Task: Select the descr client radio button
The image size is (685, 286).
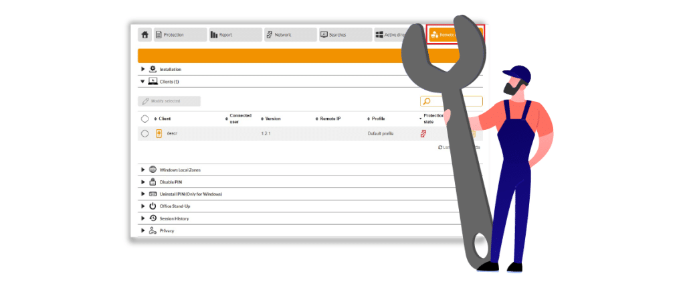Action: coord(144,133)
